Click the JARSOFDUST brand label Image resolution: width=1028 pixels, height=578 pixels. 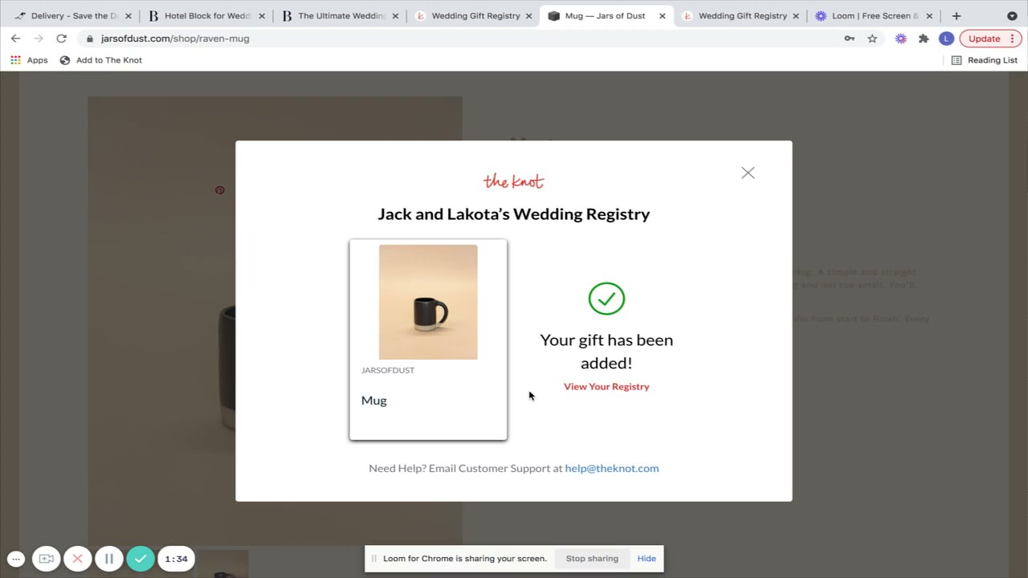tap(388, 370)
